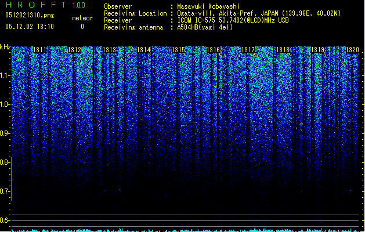365x232 pixels.
Task: Select the Ogata-vill. Akita-Pref. JAPAN location text
Action: (x=259, y=13)
